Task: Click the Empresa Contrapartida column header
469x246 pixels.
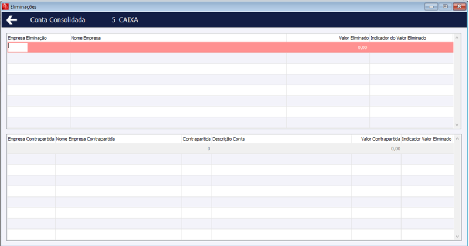Action: [31, 139]
